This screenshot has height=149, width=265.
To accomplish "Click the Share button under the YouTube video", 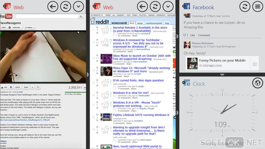I will (x=26, y=87).
